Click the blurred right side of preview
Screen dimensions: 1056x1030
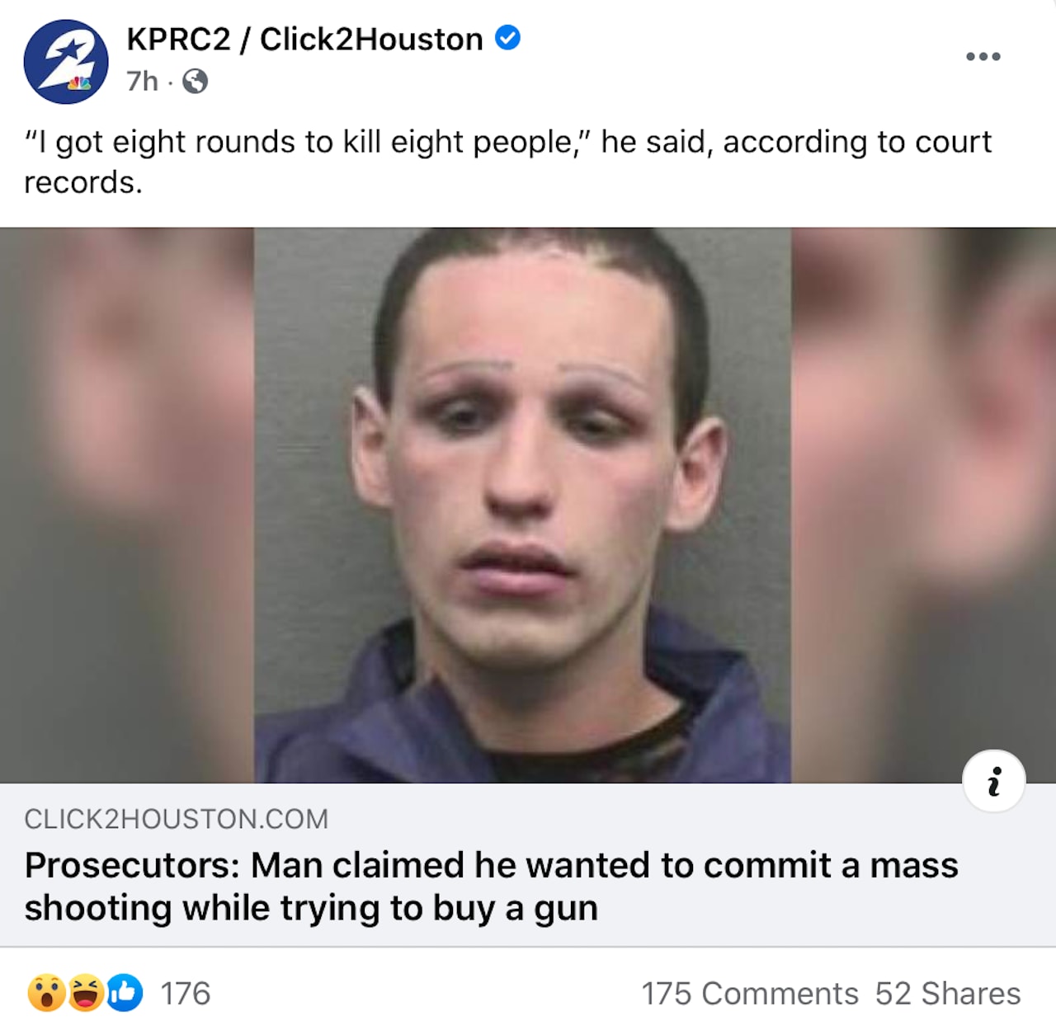coord(923,505)
